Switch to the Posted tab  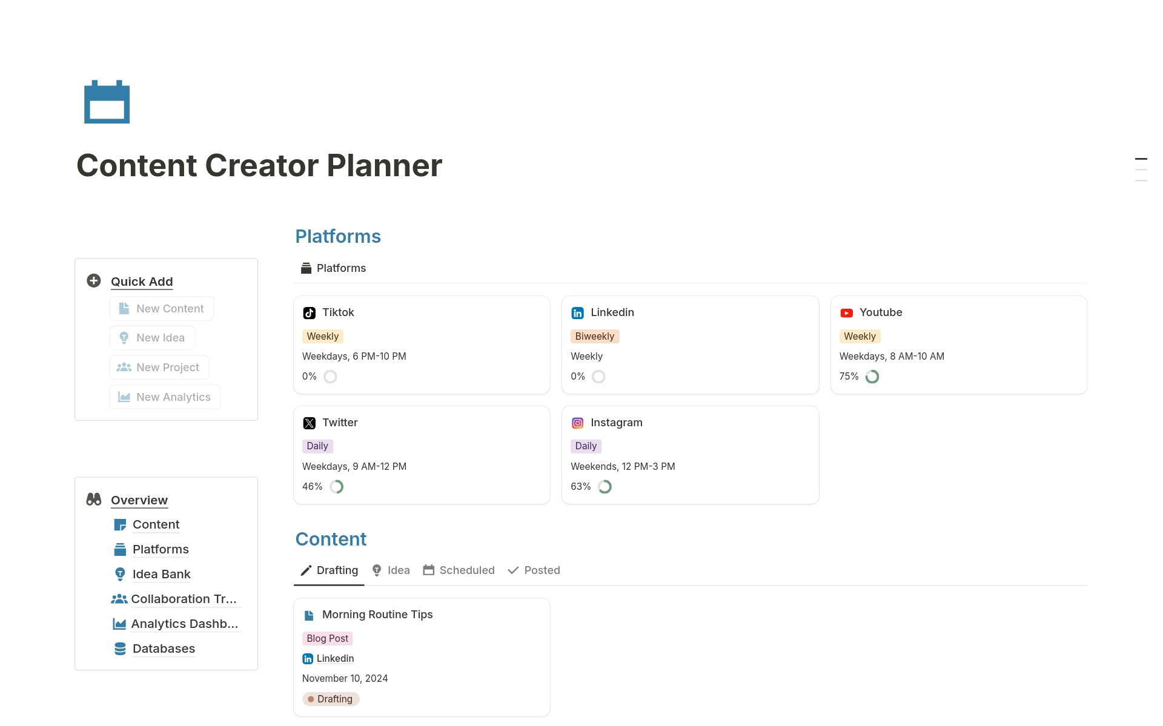click(534, 570)
